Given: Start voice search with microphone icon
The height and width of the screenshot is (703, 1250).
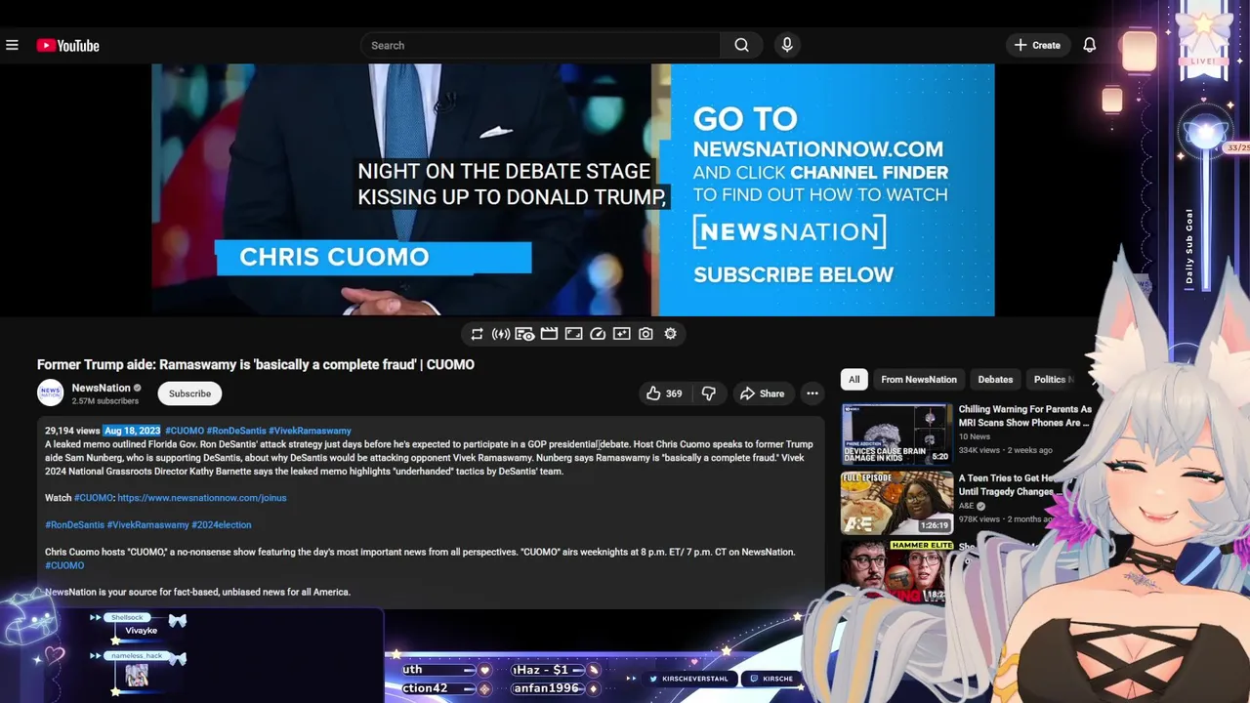Looking at the screenshot, I should click(x=786, y=45).
